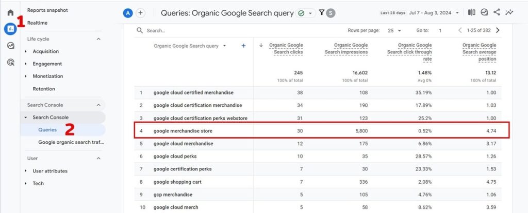Image resolution: width=528 pixels, height=213 pixels.
Task: Click the 5,800 impressions cell
Action: coord(361,131)
